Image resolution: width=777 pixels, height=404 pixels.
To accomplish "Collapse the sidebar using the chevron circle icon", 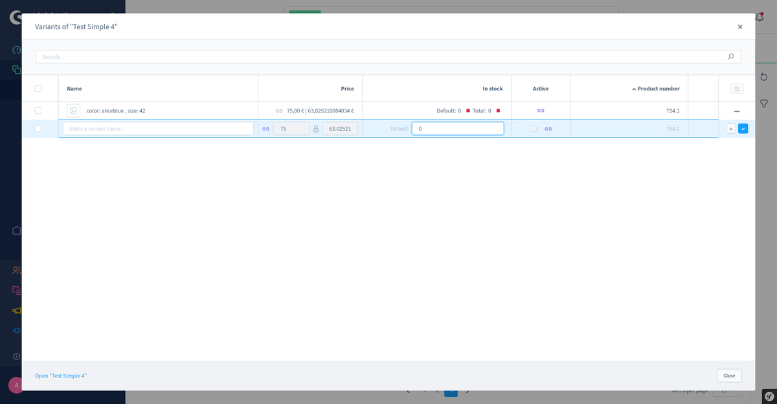I will [16, 356].
